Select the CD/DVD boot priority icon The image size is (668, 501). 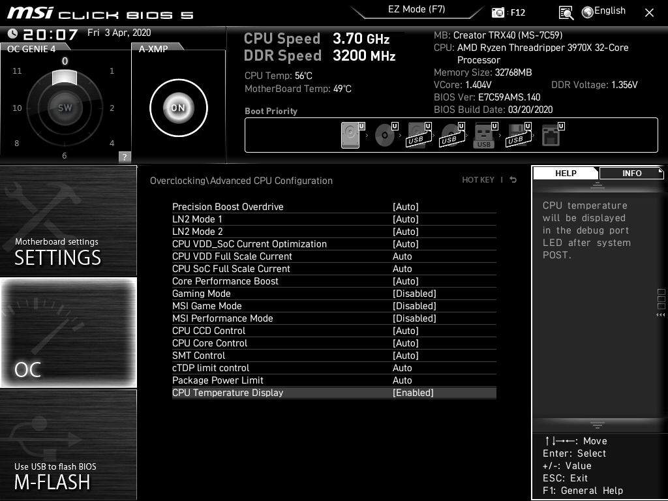pyautogui.click(x=385, y=135)
